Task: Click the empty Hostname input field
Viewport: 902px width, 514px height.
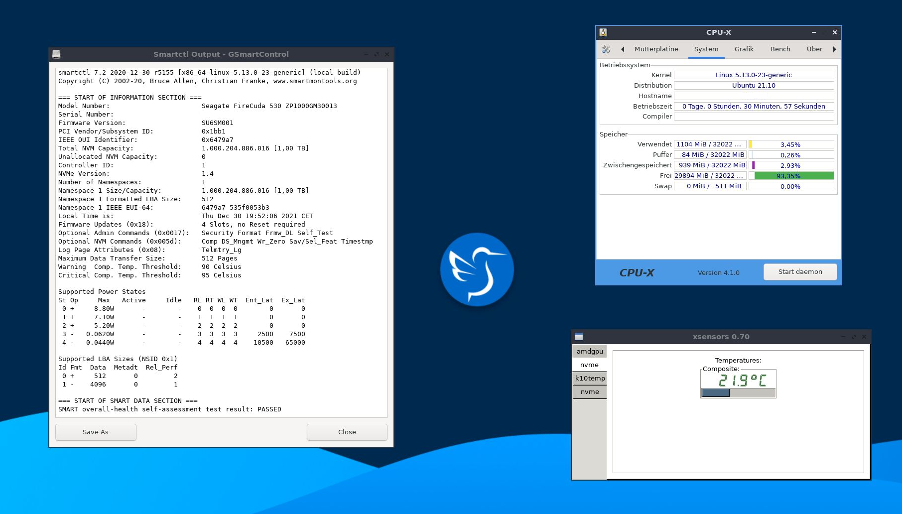Action: pyautogui.click(x=754, y=96)
